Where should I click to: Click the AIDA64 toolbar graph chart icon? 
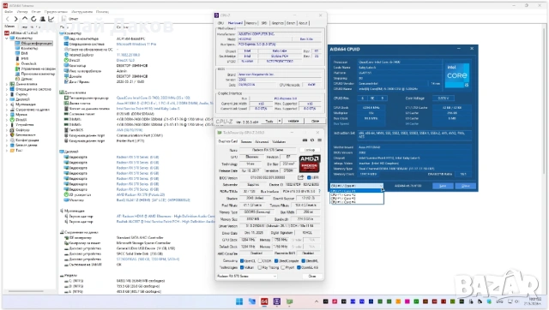51,19
